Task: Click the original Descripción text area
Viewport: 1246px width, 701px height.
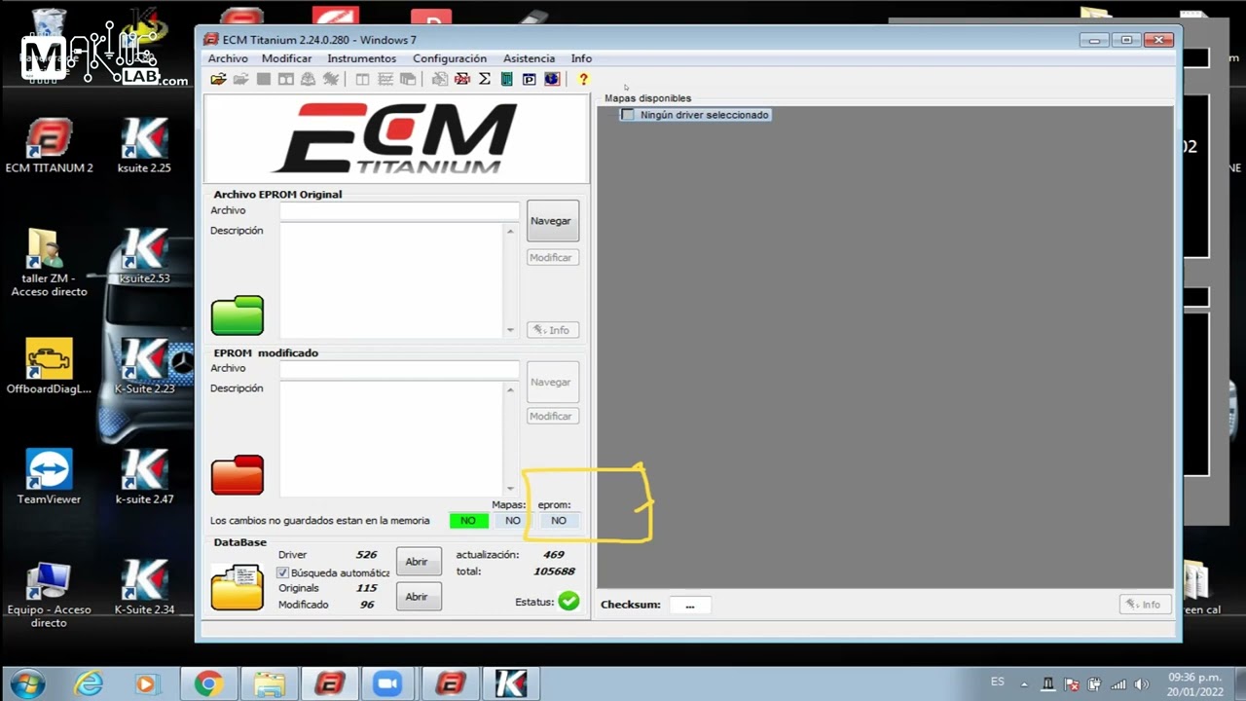Action: click(392, 280)
